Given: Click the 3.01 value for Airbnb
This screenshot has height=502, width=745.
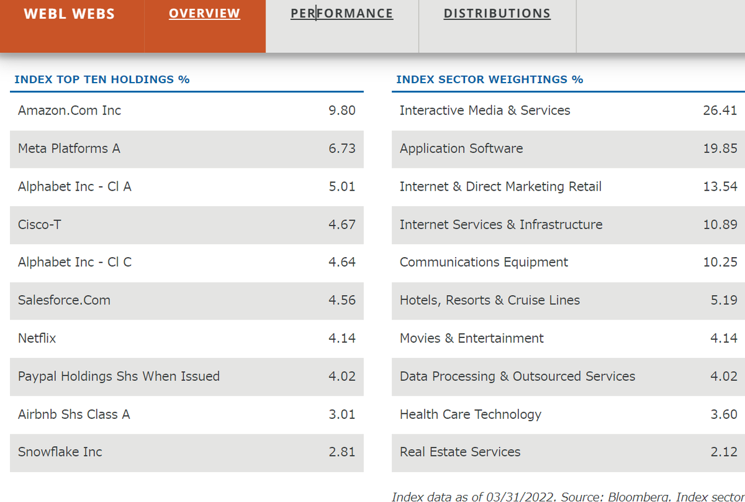Looking at the screenshot, I should pos(341,414).
